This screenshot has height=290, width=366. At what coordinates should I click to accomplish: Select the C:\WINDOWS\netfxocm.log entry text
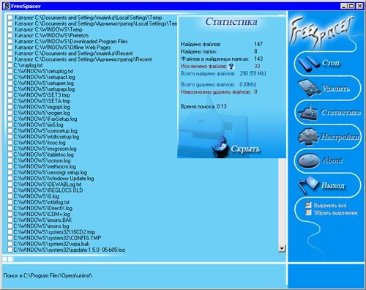(x=45, y=166)
